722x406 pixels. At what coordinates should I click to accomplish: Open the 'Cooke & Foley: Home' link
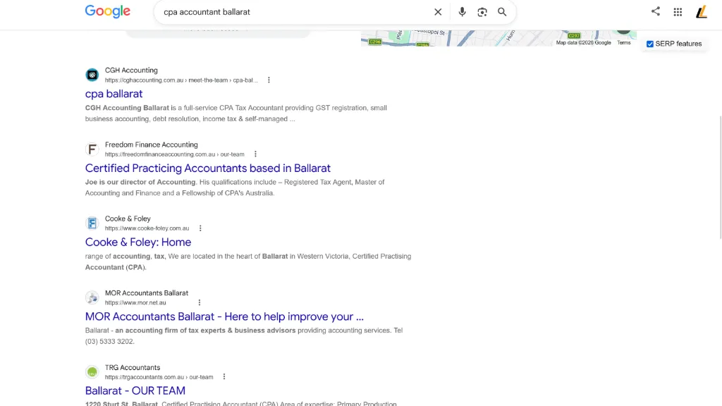(138, 242)
